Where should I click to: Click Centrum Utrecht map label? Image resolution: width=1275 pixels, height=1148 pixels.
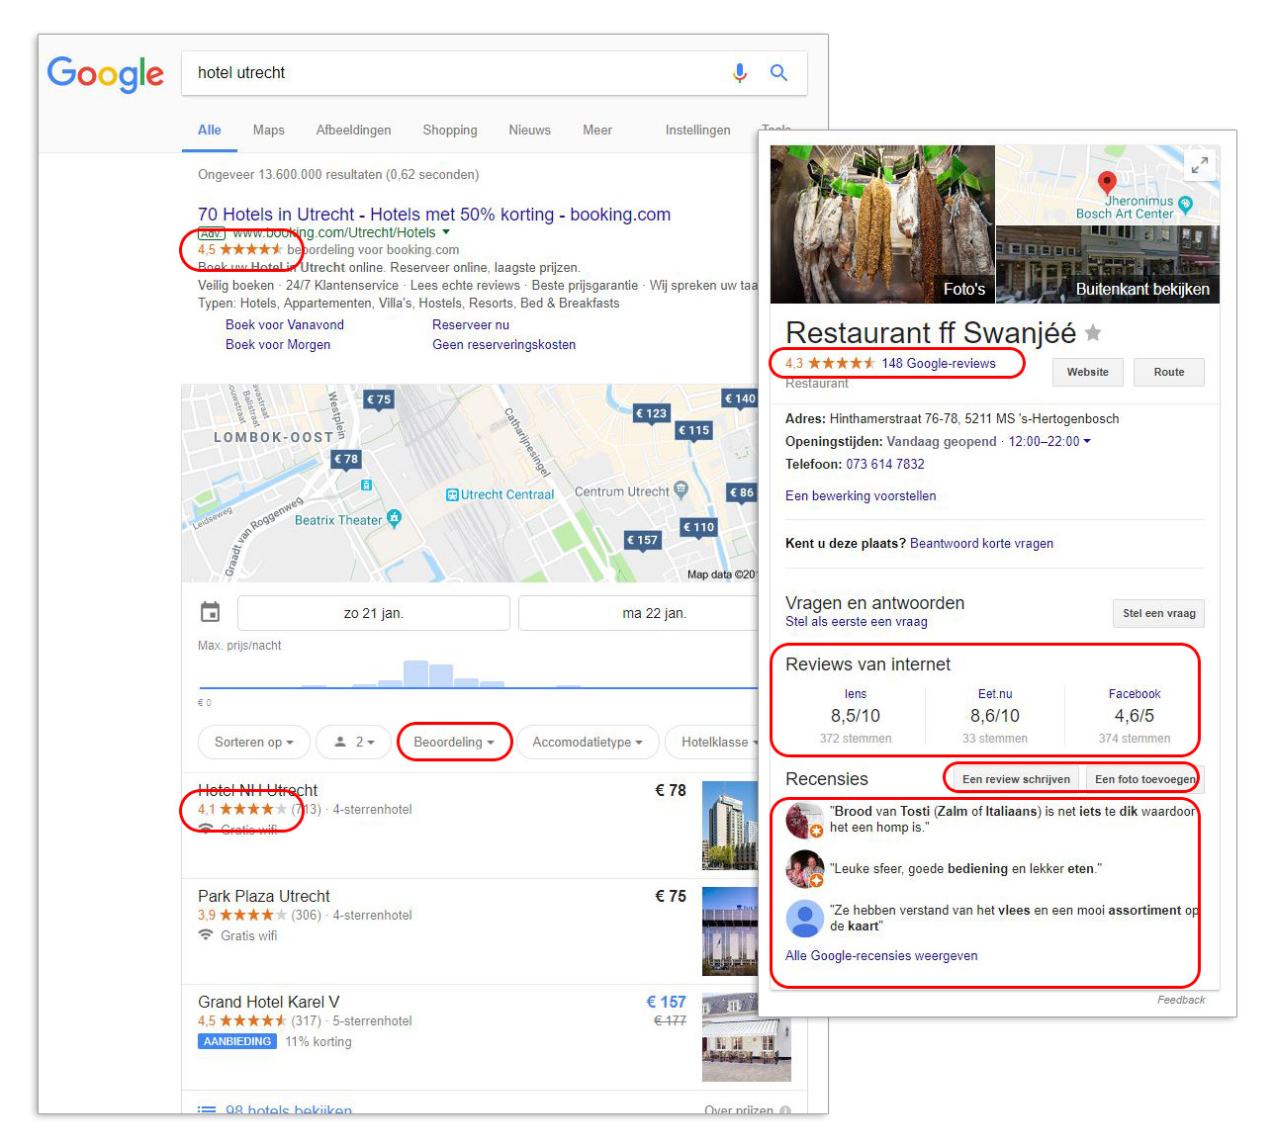click(x=622, y=491)
